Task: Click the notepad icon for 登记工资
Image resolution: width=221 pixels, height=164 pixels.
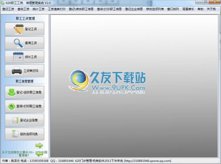Action: click(x=18, y=29)
